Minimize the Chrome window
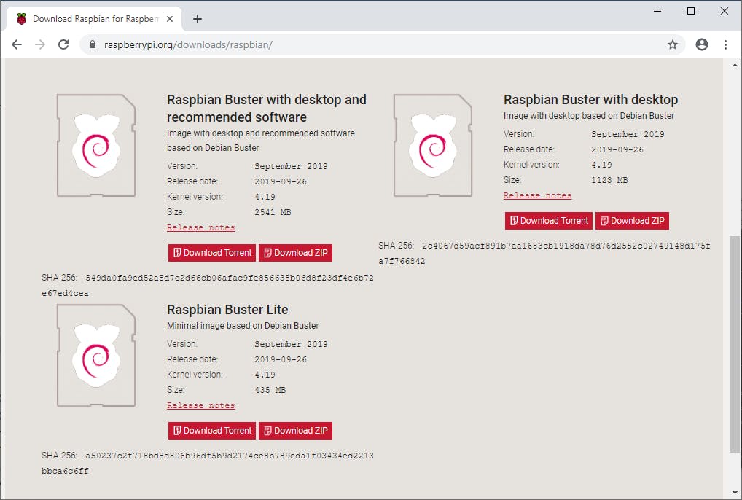 [x=657, y=11]
